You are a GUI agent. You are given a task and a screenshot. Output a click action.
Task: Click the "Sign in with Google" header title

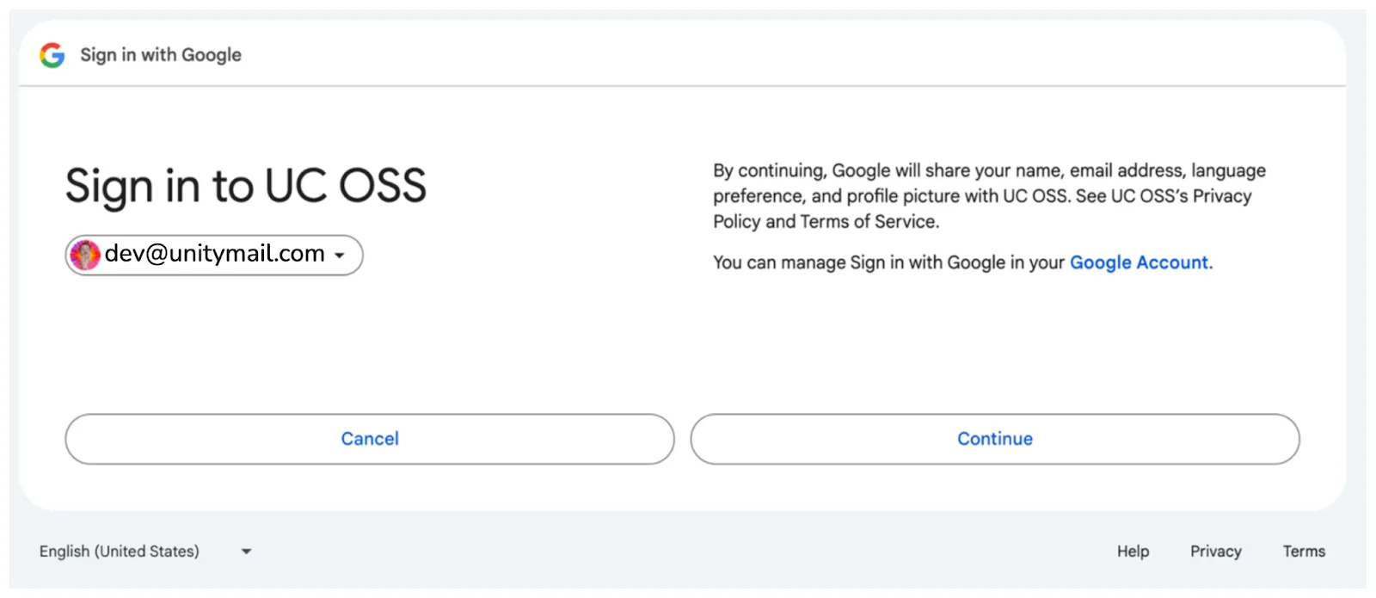coord(161,55)
